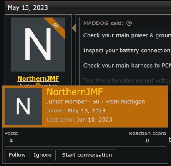The height and width of the screenshot is (166, 171).
Task: Click the Junior Member title in the popup card
Action: [66, 102]
